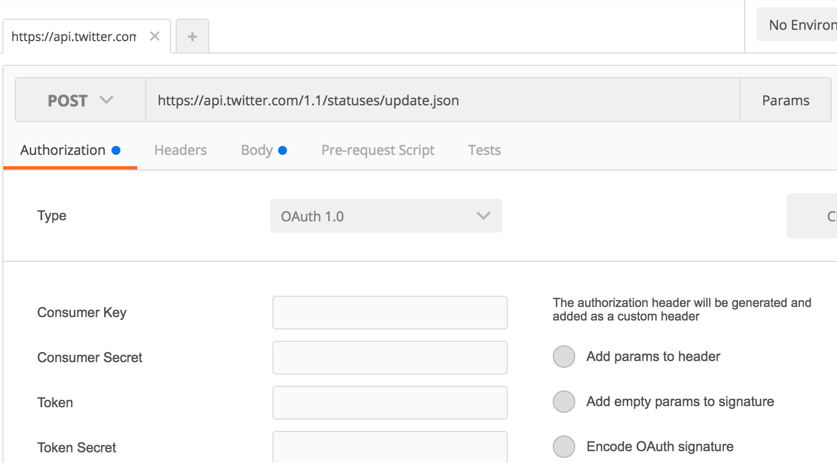Click the request URL field
The image size is (837, 463).
coord(442,100)
